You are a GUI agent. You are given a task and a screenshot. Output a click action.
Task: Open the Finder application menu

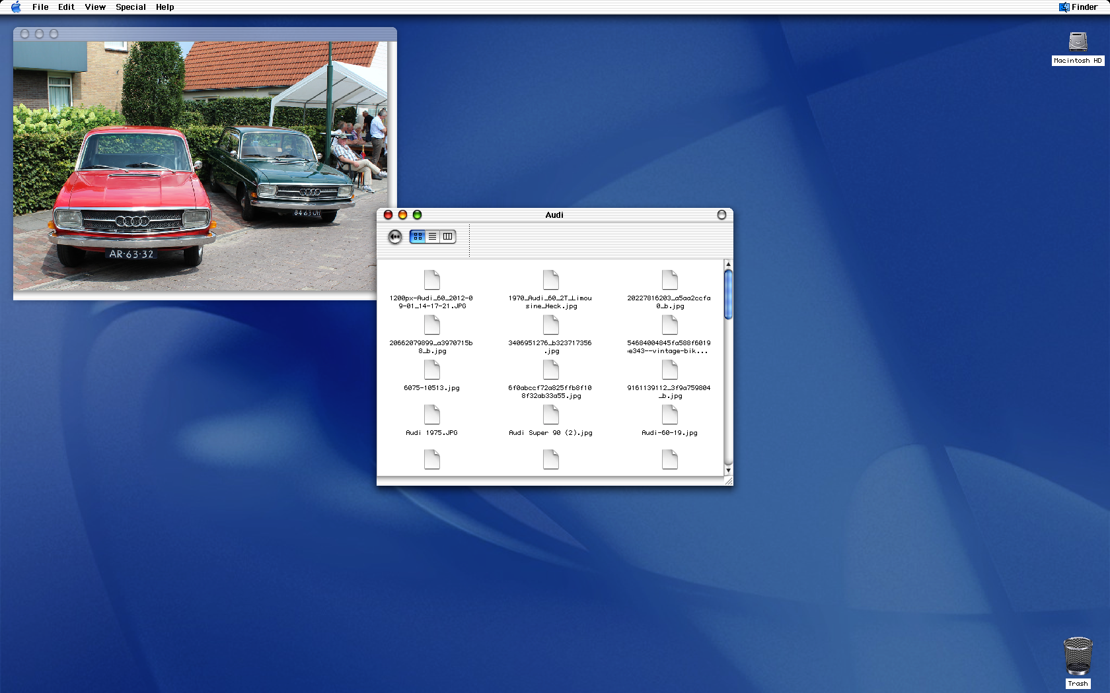[1078, 7]
